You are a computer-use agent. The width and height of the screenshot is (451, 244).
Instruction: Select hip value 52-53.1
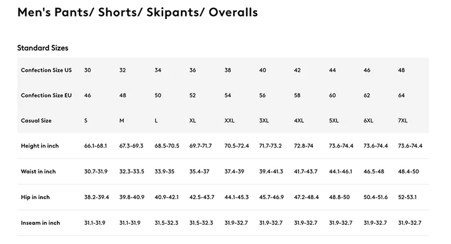click(407, 197)
